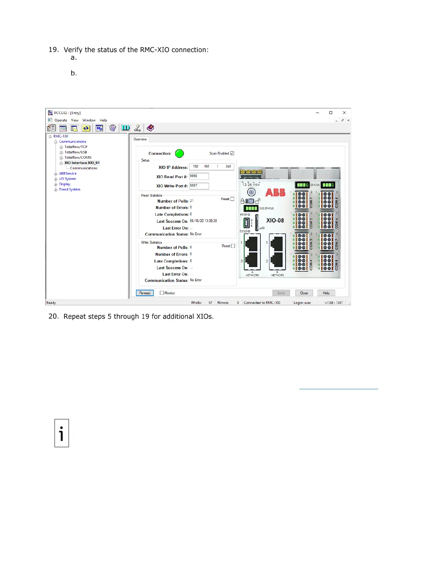
Task: Check the Write Statistics Reset box
Action: pos(233,246)
